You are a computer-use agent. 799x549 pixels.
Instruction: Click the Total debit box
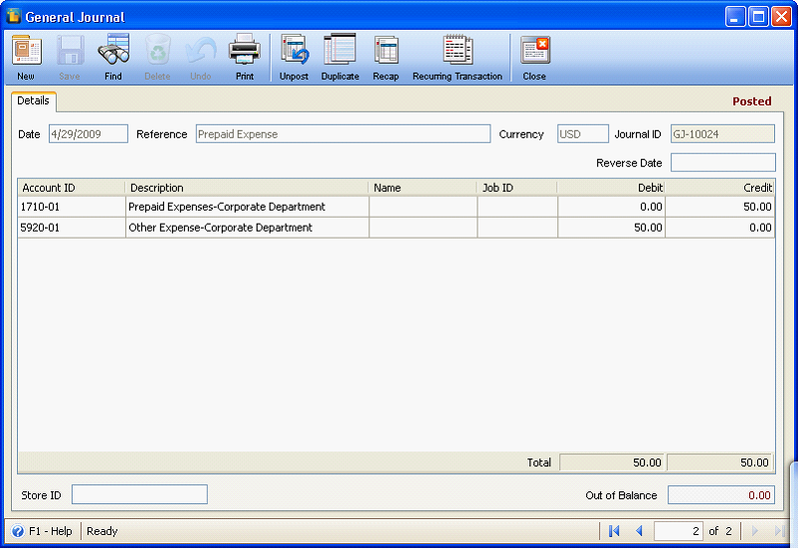click(612, 462)
